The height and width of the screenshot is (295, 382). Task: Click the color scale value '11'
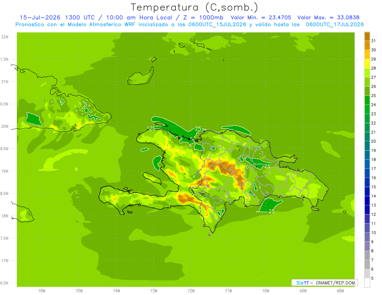click(x=374, y=223)
